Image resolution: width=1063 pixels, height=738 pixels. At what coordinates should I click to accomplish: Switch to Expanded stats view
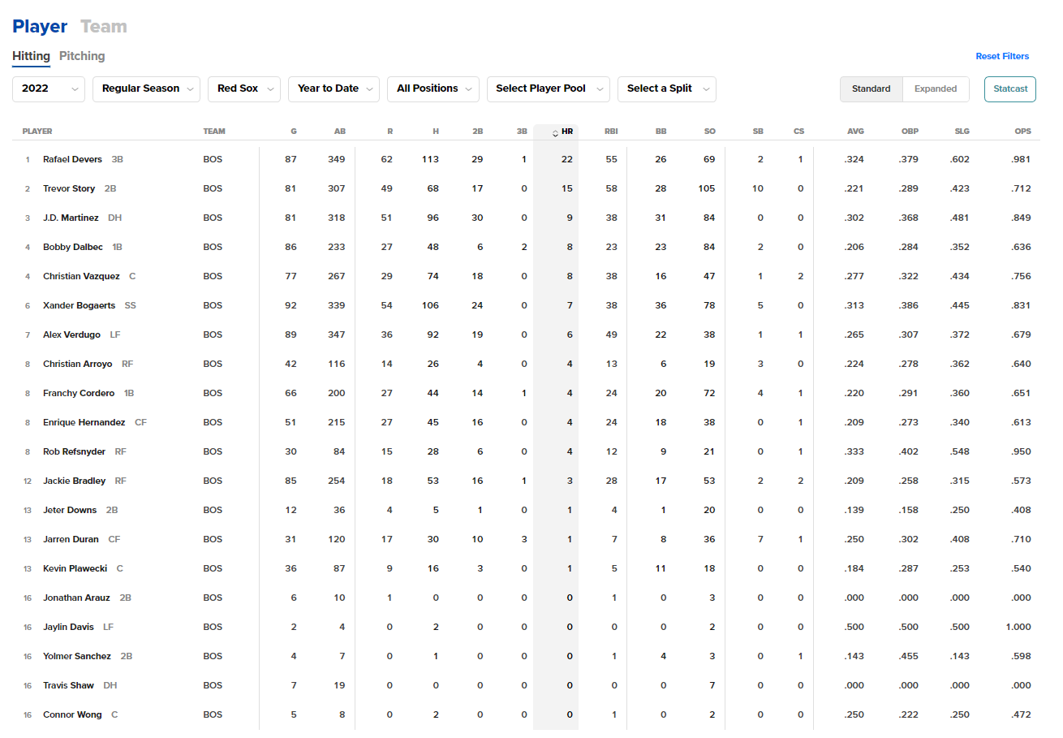click(x=936, y=88)
